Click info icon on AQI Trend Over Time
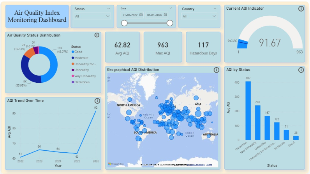Viewport: 310px width, 174px height. [97, 101]
